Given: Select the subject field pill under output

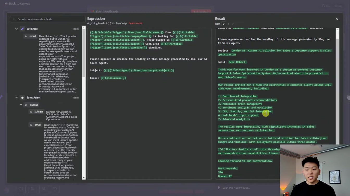Looking at the screenshot, I should pos(36,112).
